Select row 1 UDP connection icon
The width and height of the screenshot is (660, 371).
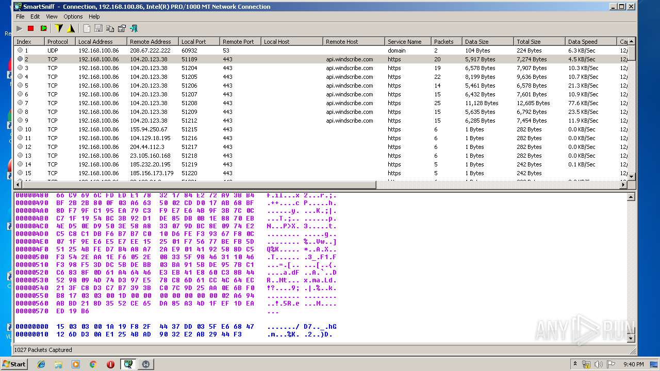click(x=20, y=50)
